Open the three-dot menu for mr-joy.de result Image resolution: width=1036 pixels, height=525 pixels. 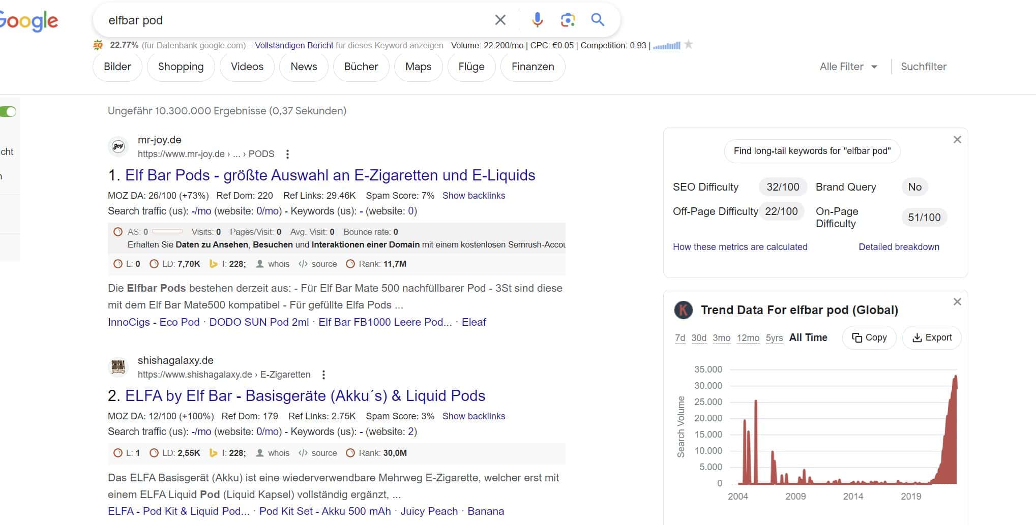[288, 154]
